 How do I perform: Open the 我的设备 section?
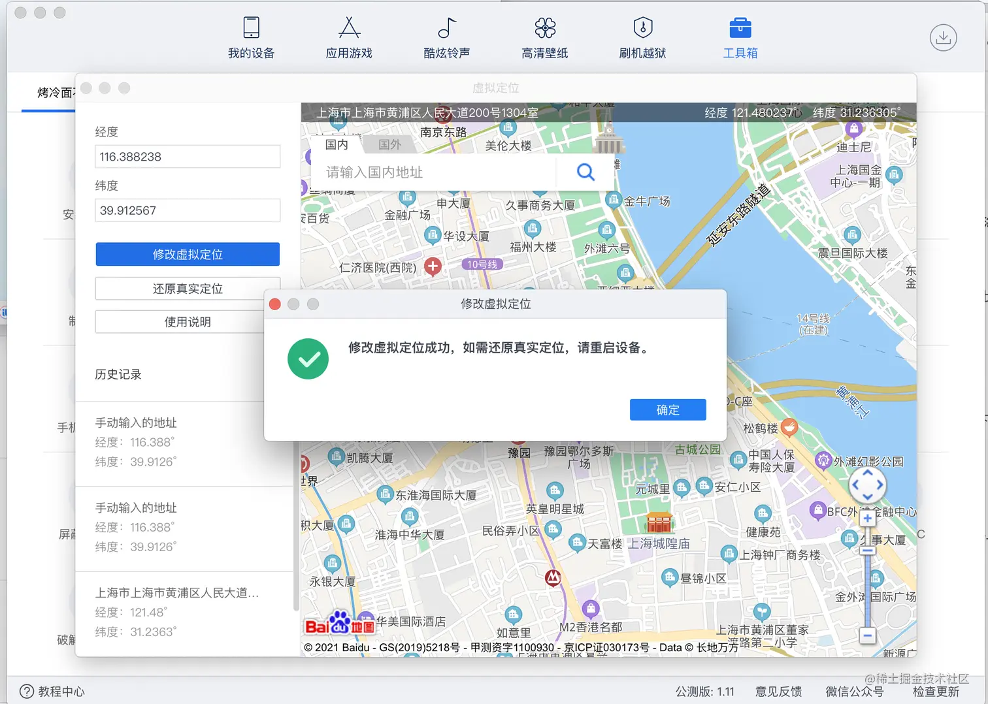(x=251, y=38)
